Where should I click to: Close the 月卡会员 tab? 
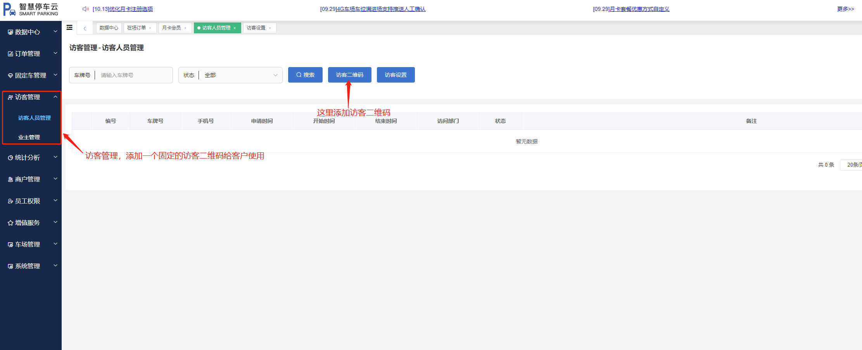tap(185, 28)
